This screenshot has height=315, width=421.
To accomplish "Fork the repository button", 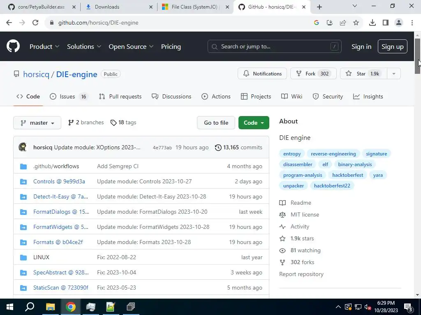I will (313, 74).
